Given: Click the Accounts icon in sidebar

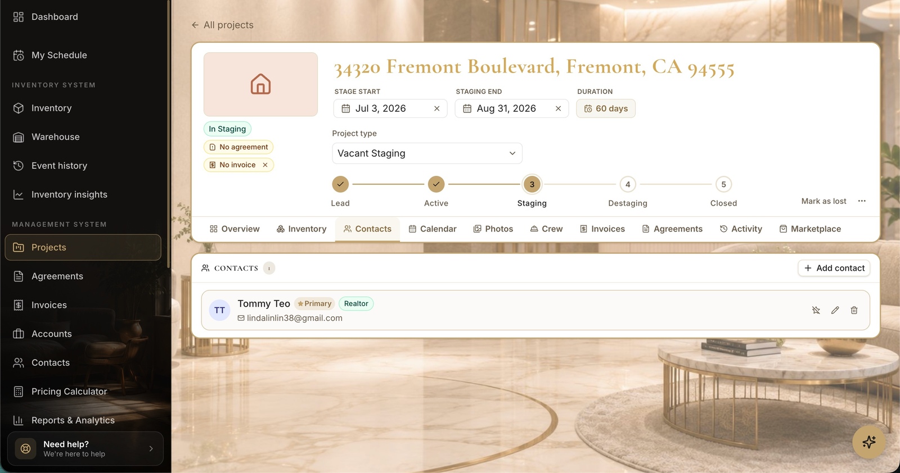Looking at the screenshot, I should coord(19,334).
